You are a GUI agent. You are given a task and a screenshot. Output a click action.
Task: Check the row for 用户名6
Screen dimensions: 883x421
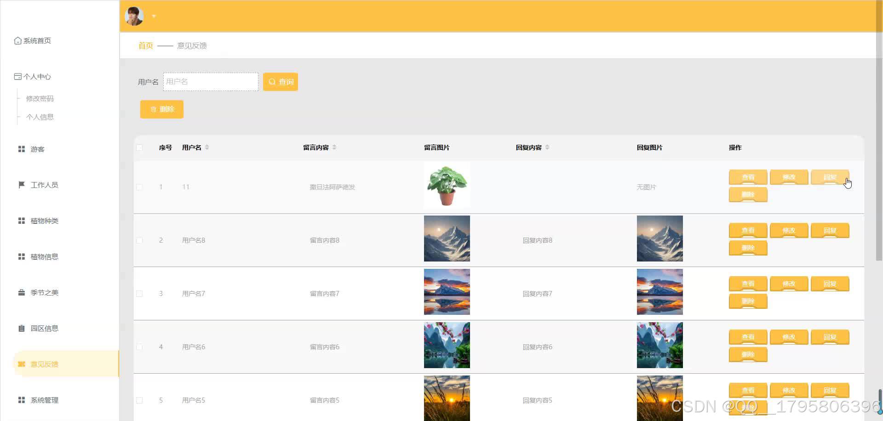[139, 347]
